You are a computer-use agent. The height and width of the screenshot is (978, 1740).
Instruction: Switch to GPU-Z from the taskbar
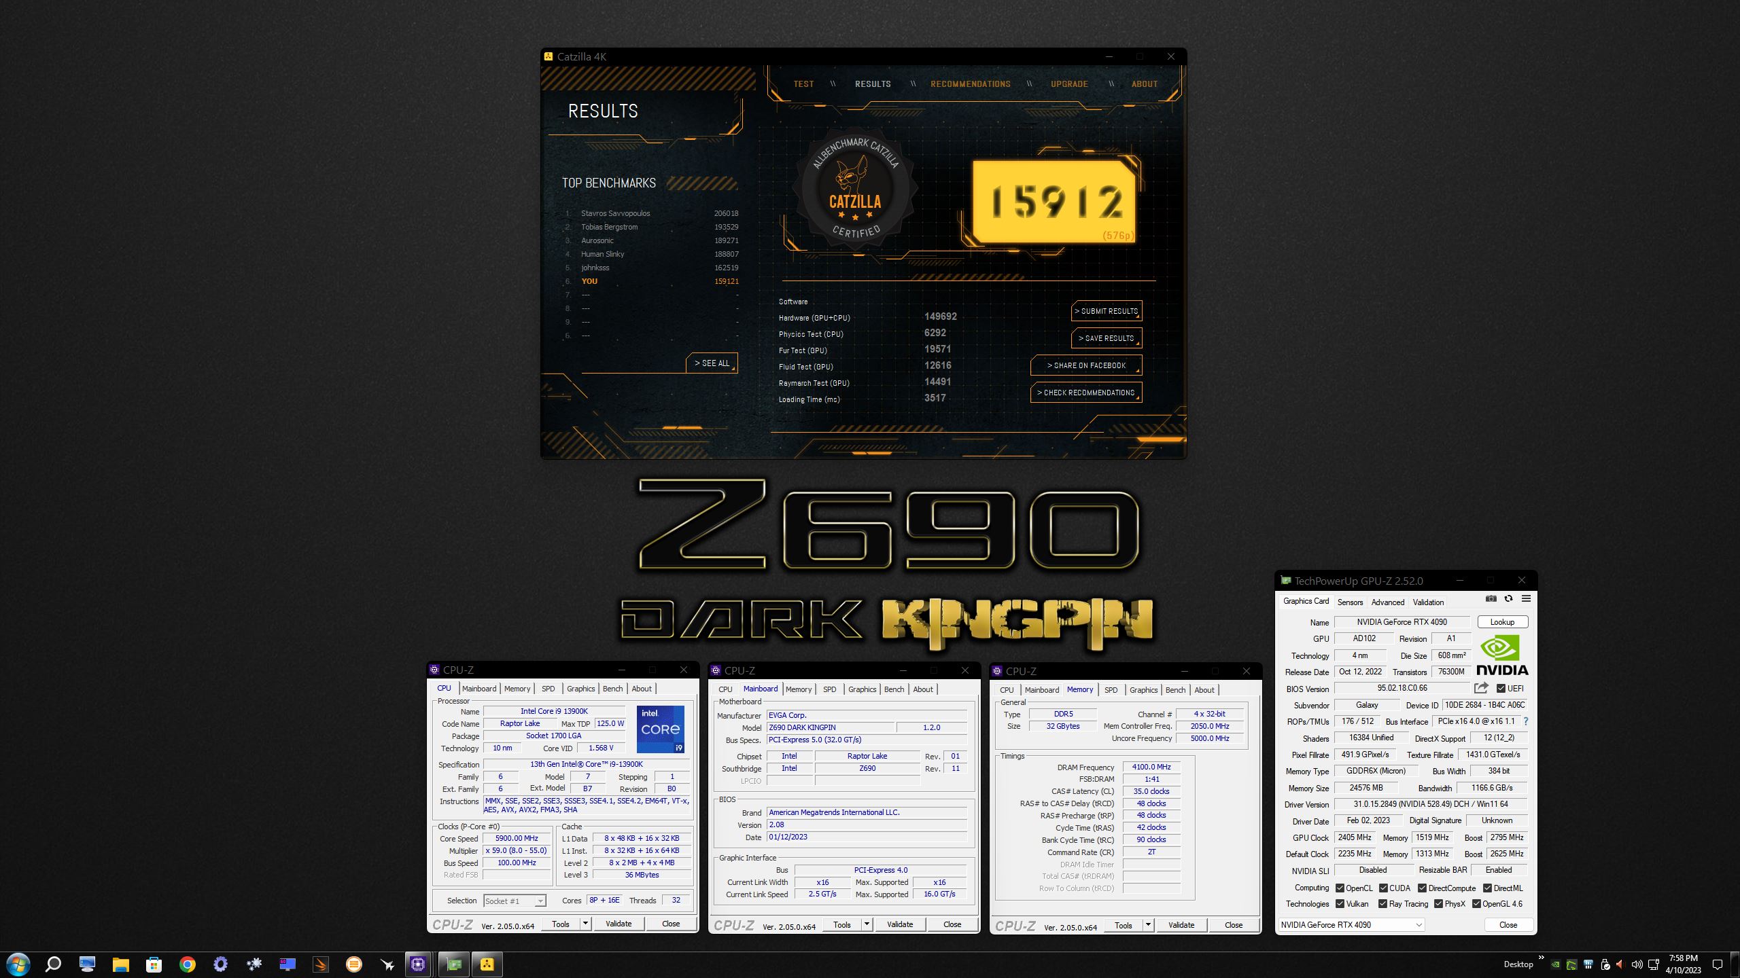coord(453,964)
